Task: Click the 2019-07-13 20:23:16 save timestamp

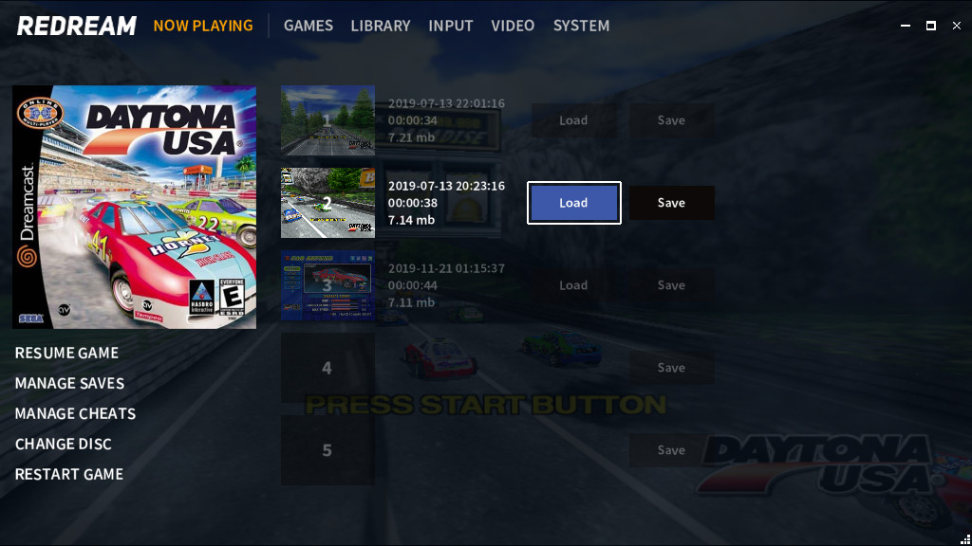Action: [x=446, y=186]
